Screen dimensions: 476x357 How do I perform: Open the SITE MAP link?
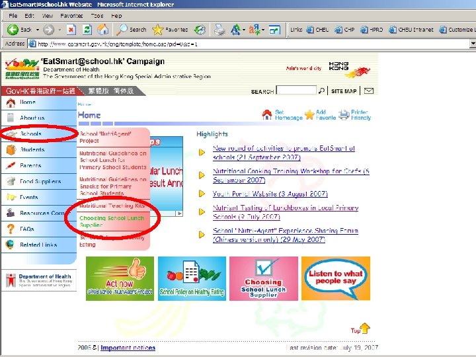pyautogui.click(x=344, y=91)
